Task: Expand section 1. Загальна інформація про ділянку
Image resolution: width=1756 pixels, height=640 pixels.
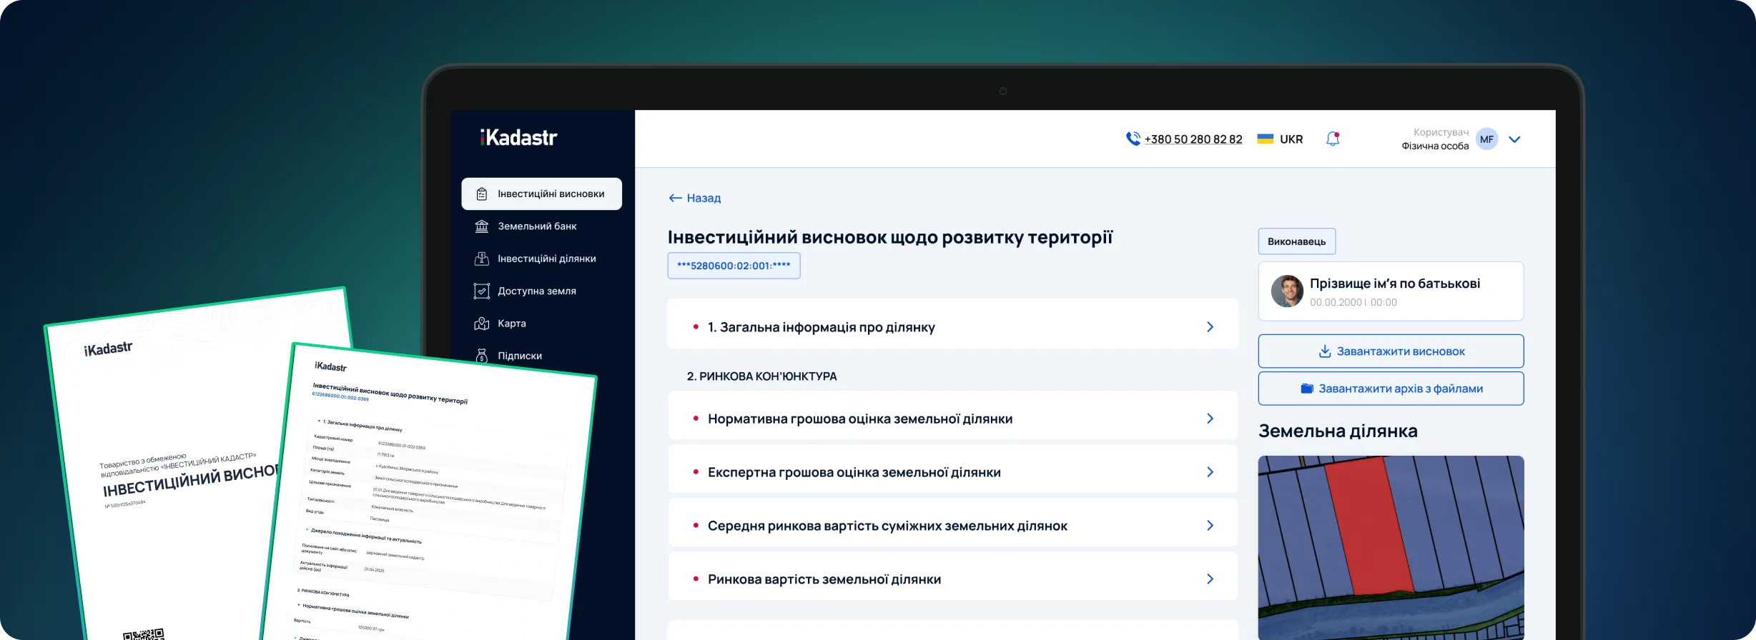Action: pyautogui.click(x=1210, y=327)
